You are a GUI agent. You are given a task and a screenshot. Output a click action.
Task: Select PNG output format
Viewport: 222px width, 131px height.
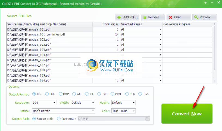(50, 94)
